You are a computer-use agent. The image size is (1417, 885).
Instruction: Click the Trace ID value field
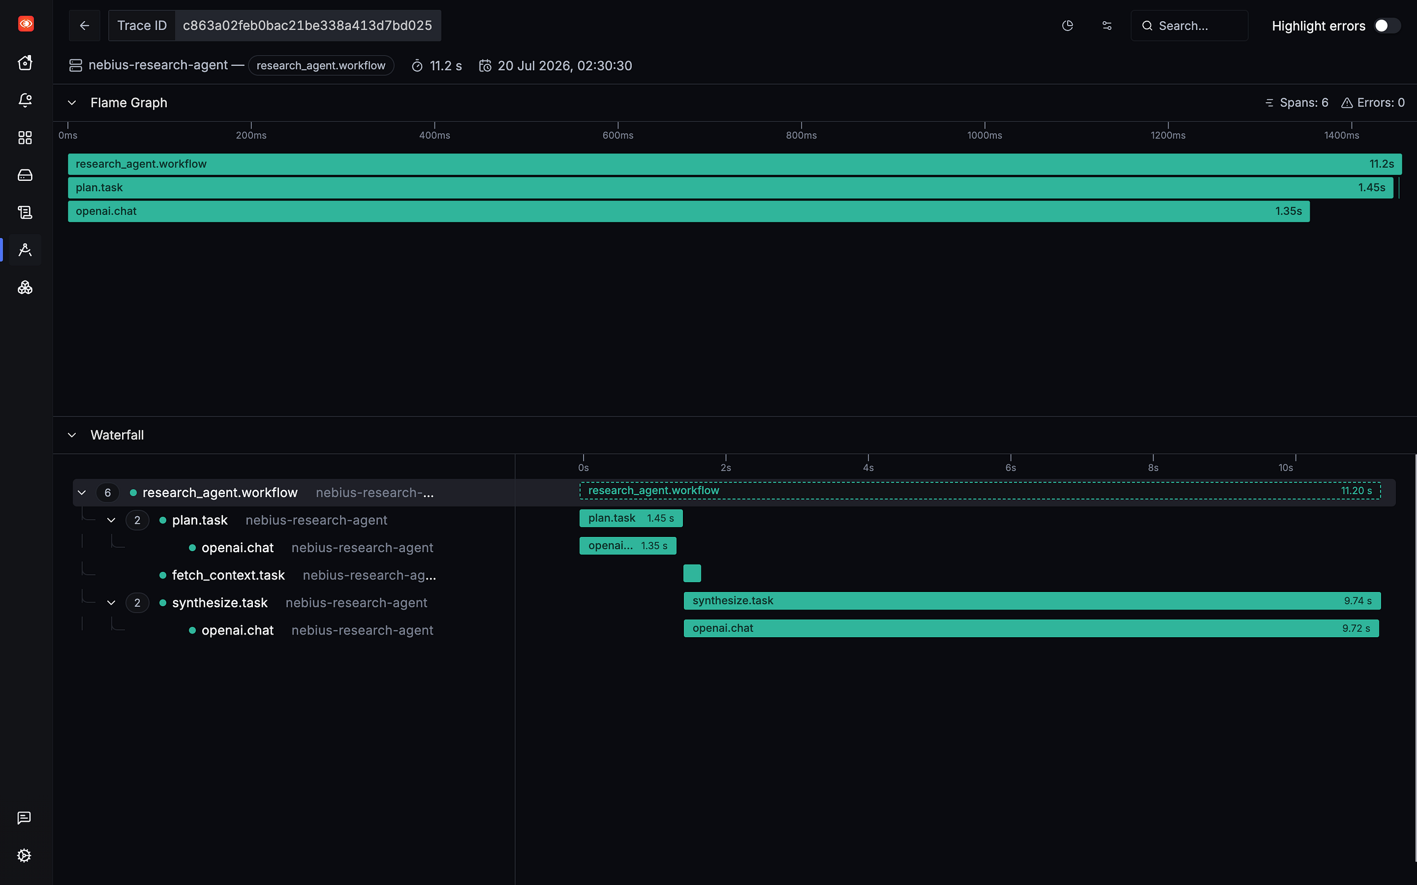(x=307, y=26)
